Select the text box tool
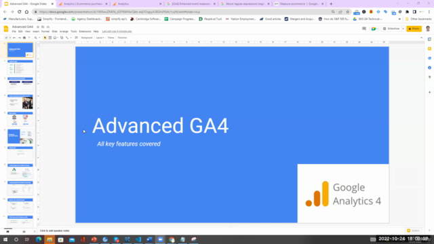 click(x=50, y=38)
